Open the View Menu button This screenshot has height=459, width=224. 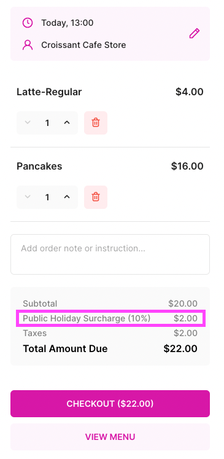tap(110, 437)
